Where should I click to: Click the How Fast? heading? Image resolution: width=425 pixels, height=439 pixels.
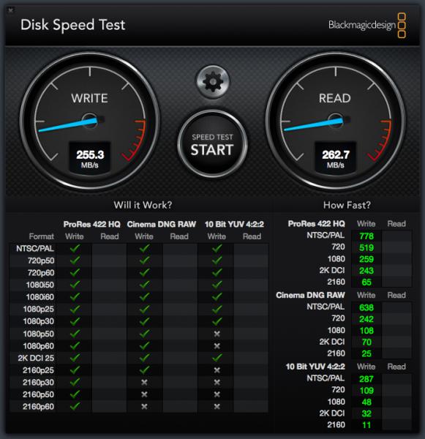(347, 205)
